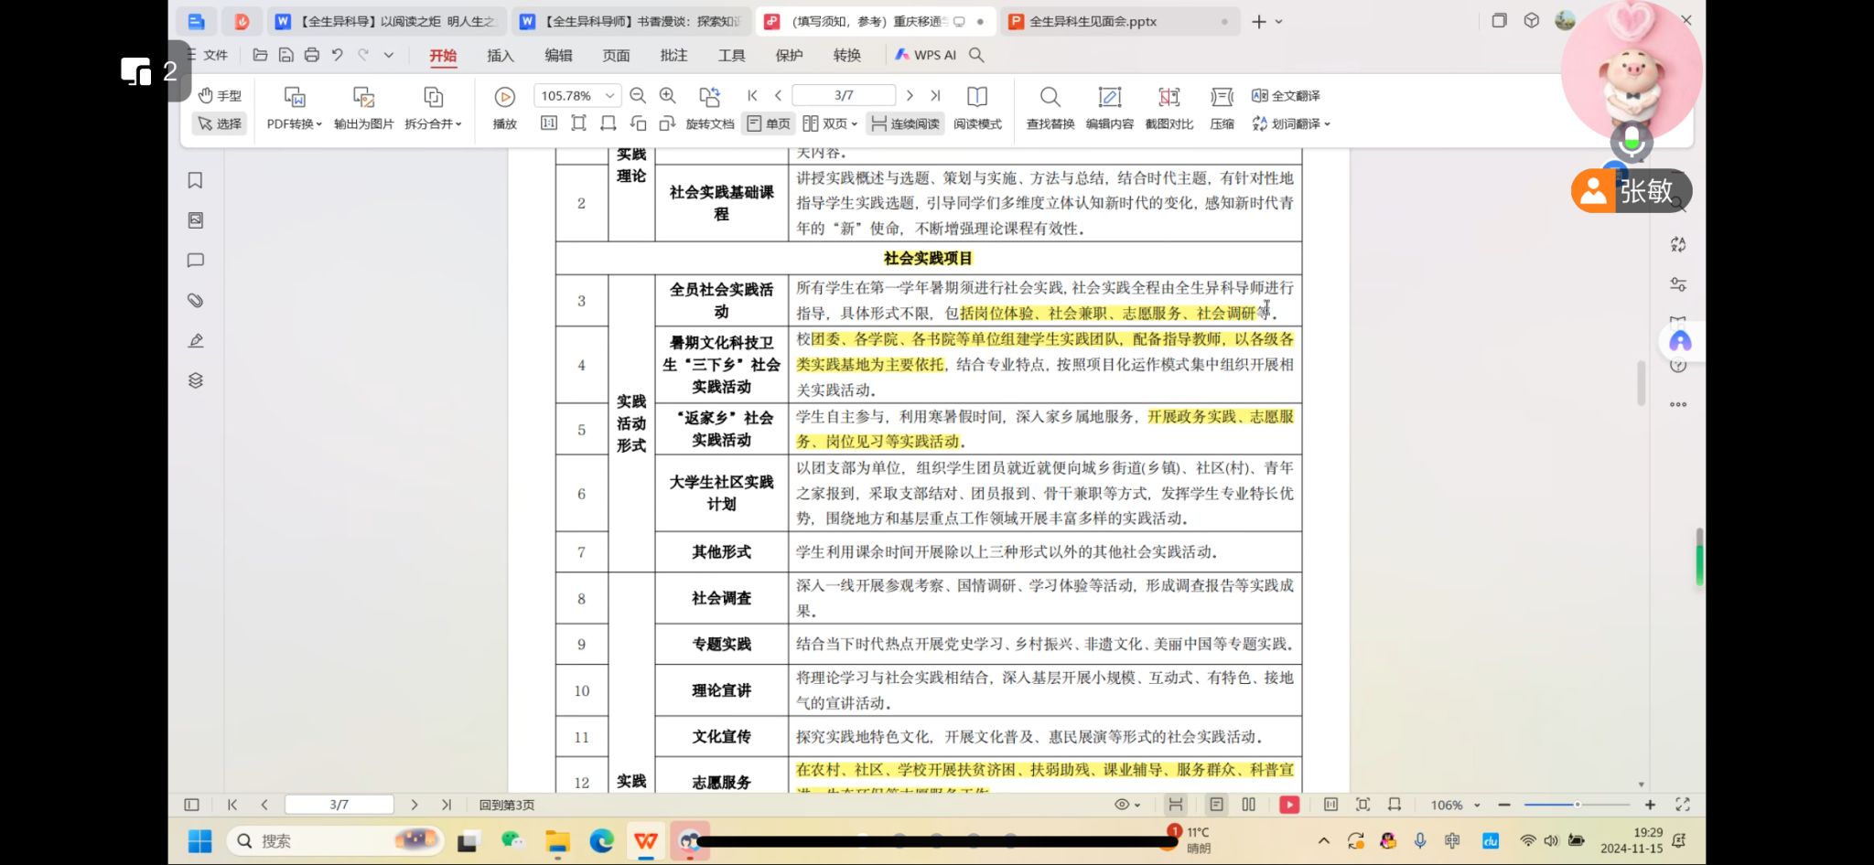The width and height of the screenshot is (1874, 865).
Task: Enable the 手型 hand tool
Action: [x=220, y=95]
